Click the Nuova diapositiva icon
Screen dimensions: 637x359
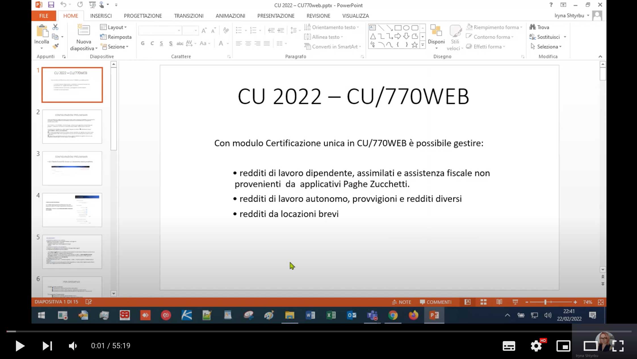click(83, 30)
